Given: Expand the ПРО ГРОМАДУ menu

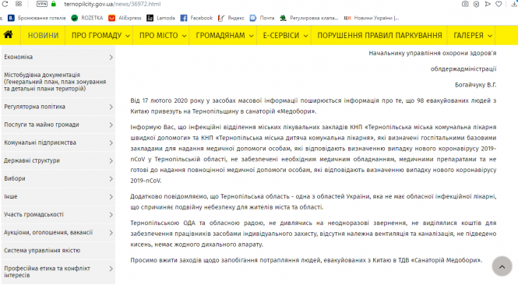Looking at the screenshot, I should pyautogui.click(x=100, y=35).
